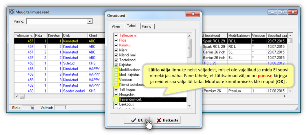Uncheck the Tell. kogus checkbox
307x135 pixels.
tap(116, 89)
